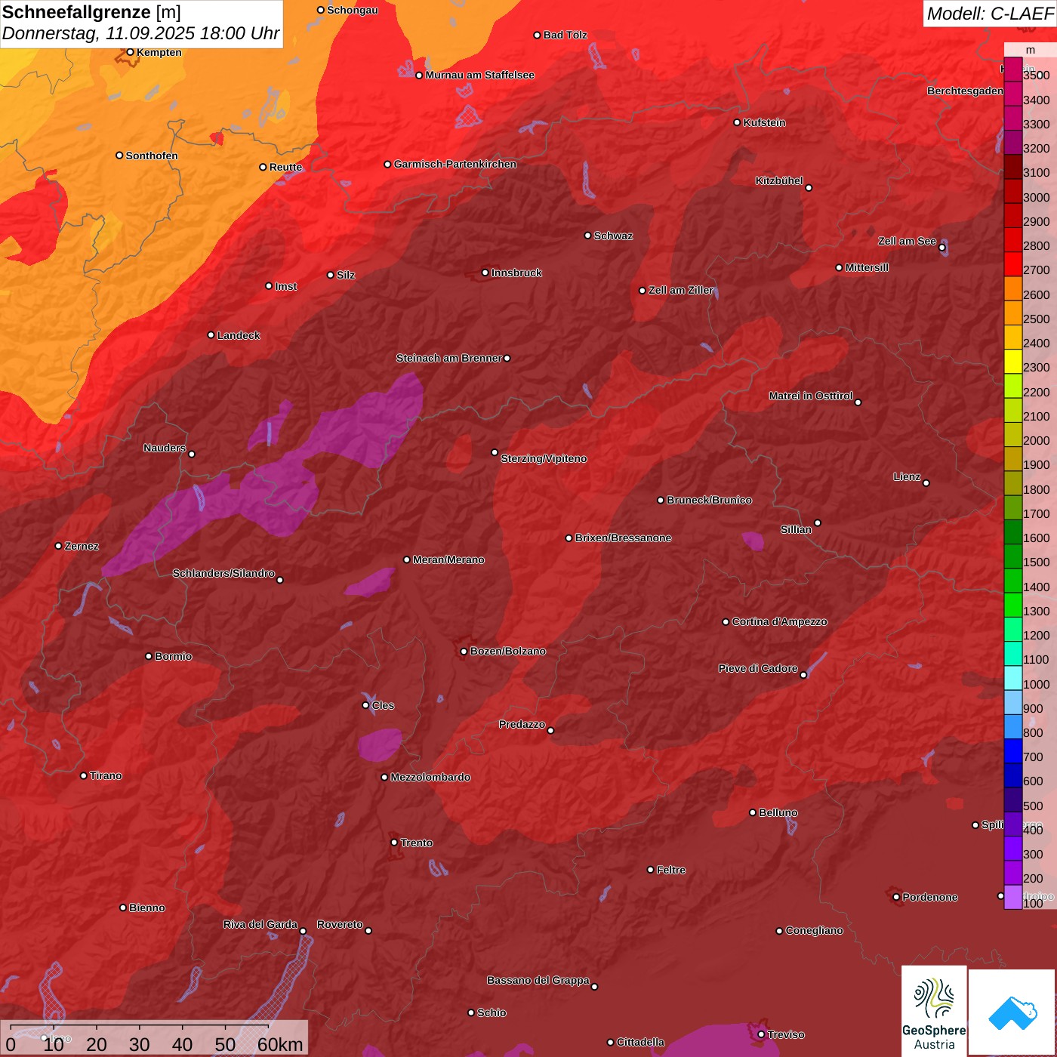
Task: Click the Kitzbühel label
Action: point(779,180)
